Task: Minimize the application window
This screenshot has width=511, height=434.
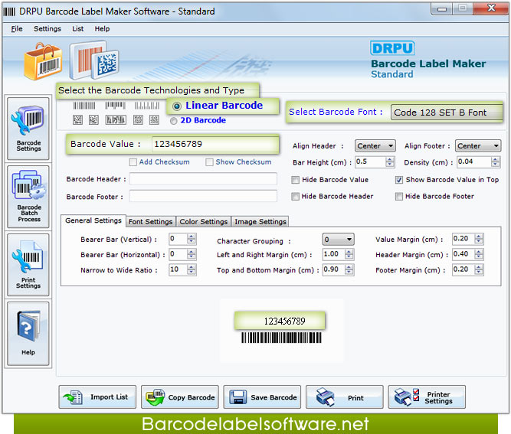Action: click(x=442, y=8)
